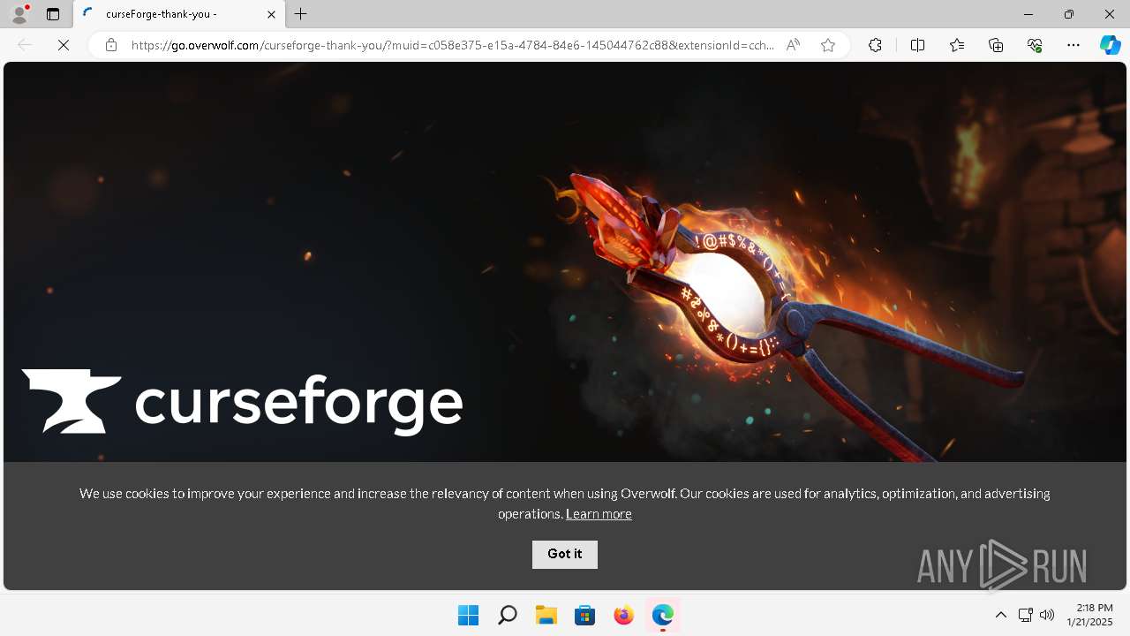Minimize the Edge window
This screenshot has height=636, width=1130.
pyautogui.click(x=1028, y=14)
